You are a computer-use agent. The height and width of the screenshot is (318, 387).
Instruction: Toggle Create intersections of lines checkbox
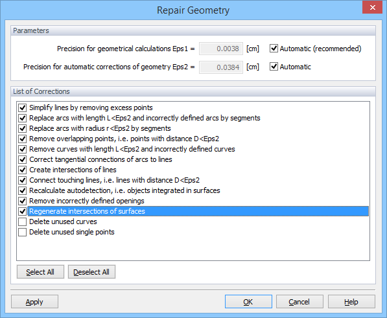(23, 170)
